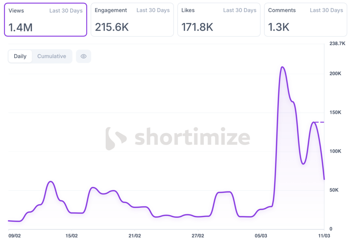
Task: Show the Likes metric card
Action: point(219,19)
